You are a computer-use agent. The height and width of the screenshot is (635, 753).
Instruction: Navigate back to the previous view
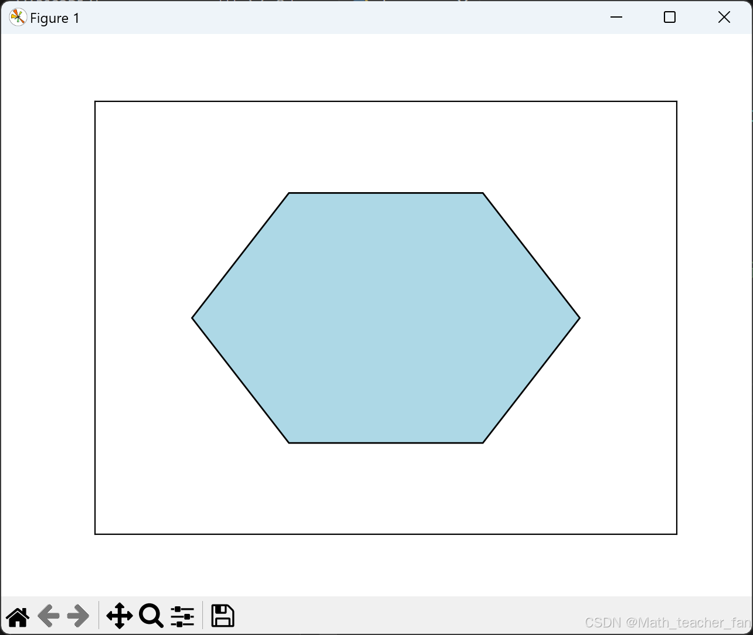tap(49, 616)
